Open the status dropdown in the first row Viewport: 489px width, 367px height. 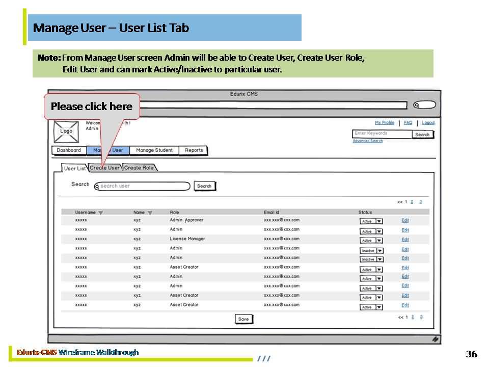(x=379, y=221)
